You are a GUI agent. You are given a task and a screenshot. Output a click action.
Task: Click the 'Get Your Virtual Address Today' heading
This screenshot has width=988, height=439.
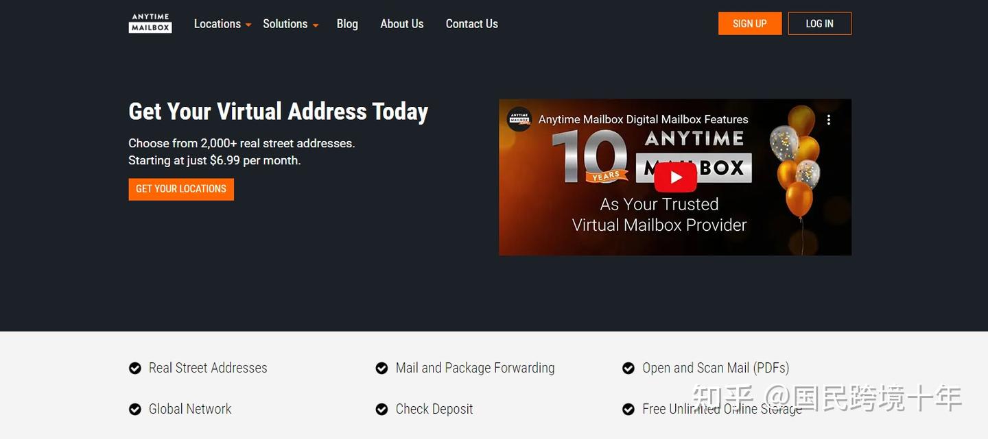pos(279,111)
